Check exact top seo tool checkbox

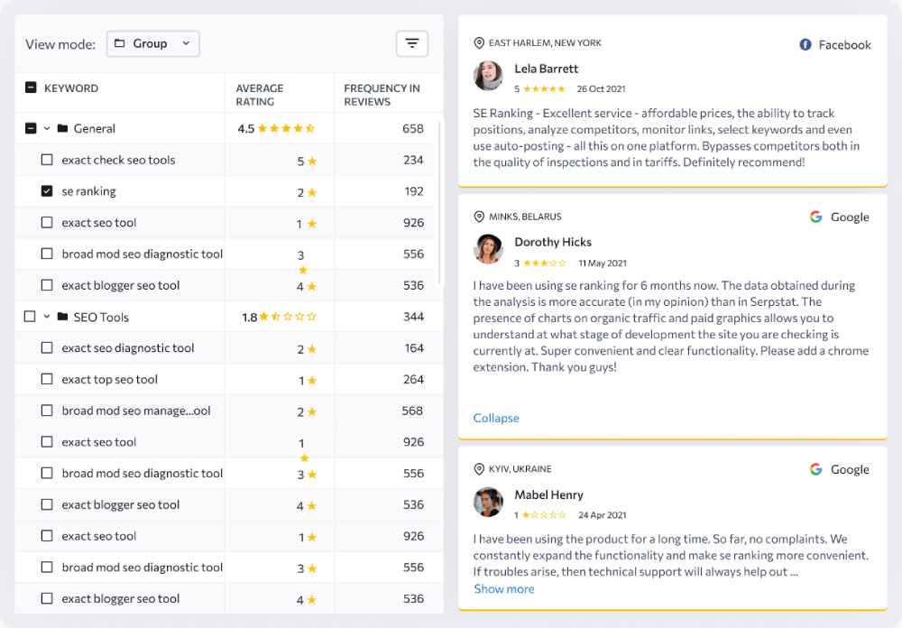coord(47,379)
